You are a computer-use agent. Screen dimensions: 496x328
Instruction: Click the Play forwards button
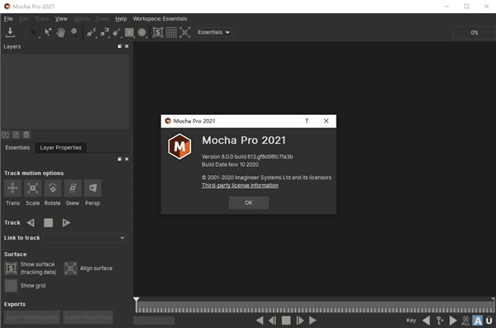tap(312, 321)
